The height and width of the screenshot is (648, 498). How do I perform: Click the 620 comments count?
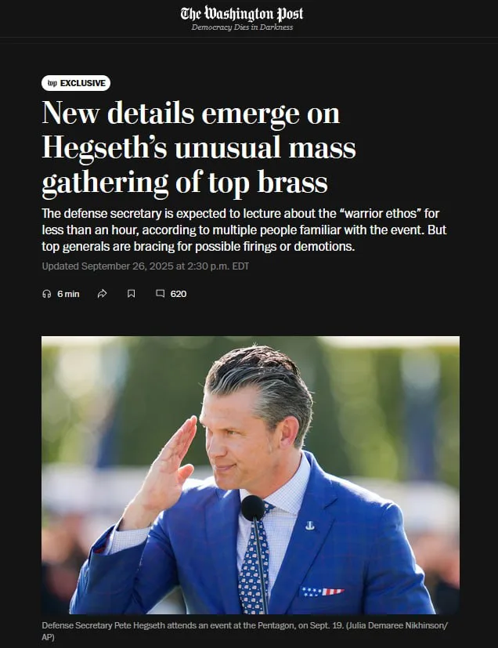(x=179, y=294)
